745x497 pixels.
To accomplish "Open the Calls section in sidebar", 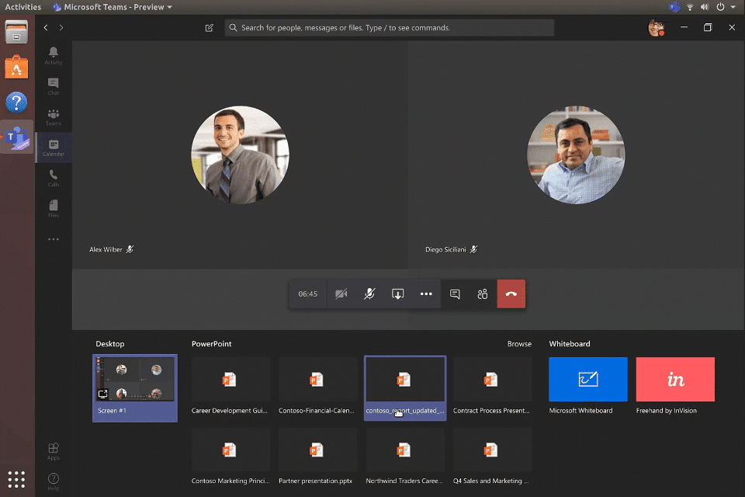I will click(54, 179).
